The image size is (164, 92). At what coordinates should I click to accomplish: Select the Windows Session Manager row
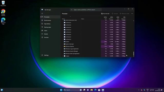[94, 51]
